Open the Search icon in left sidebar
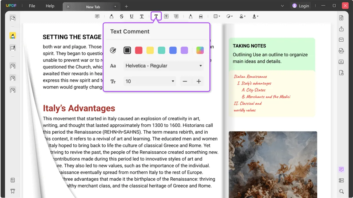The height and width of the screenshot is (198, 353). [x=13, y=18]
